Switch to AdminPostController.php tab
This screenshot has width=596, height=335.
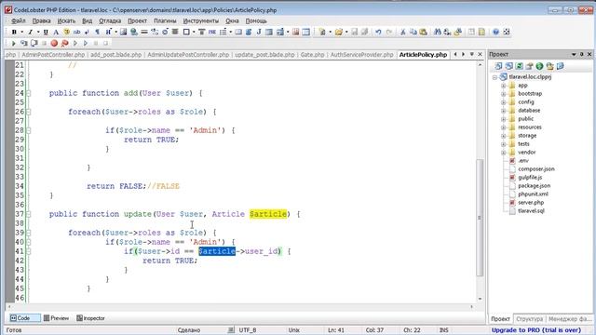(53, 55)
